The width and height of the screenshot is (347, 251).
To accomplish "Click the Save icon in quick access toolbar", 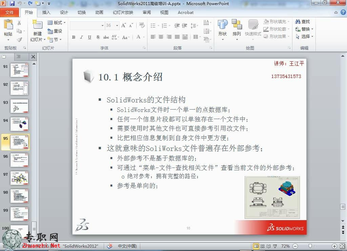I will pyautogui.click(x=12, y=3).
